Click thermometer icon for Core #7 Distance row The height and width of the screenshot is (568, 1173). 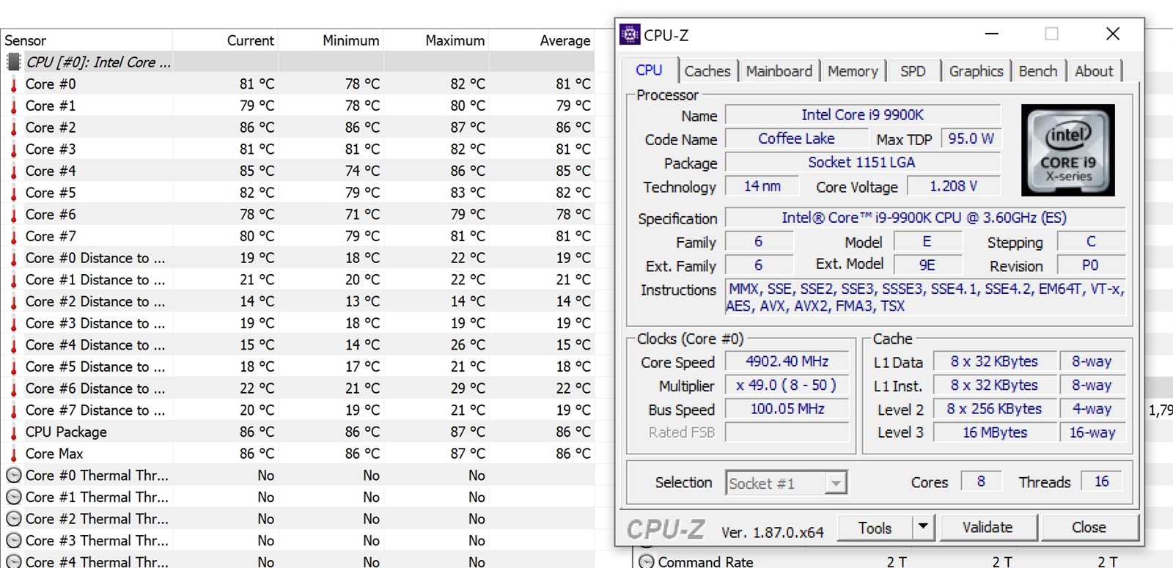pyautogui.click(x=14, y=410)
